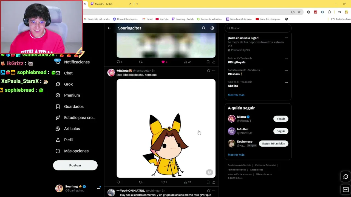Click the Postear button
The width and height of the screenshot is (351, 197).
click(75, 165)
